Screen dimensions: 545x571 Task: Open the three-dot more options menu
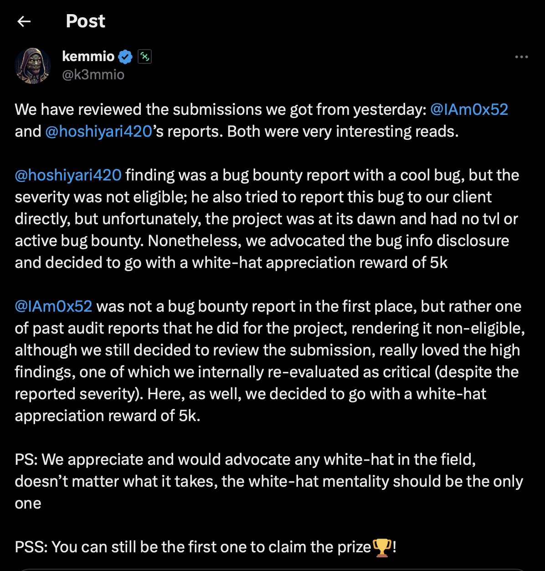point(521,57)
